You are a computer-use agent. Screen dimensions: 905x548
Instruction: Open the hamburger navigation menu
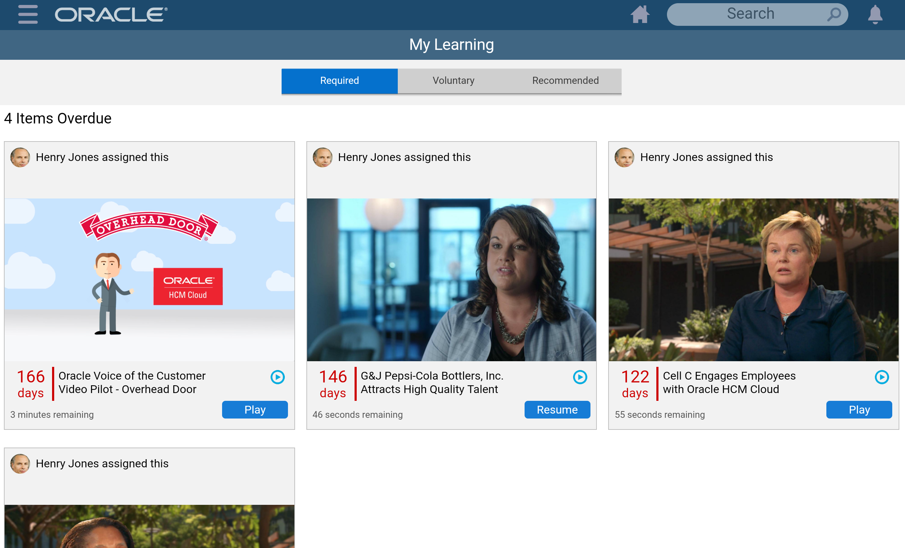click(x=28, y=15)
